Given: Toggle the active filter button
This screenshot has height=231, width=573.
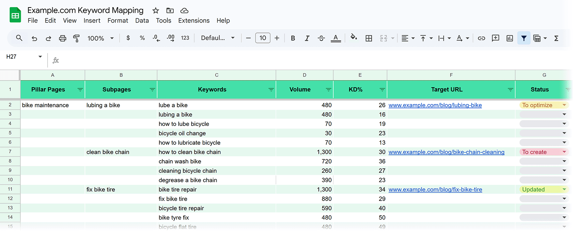Looking at the screenshot, I should tap(524, 38).
